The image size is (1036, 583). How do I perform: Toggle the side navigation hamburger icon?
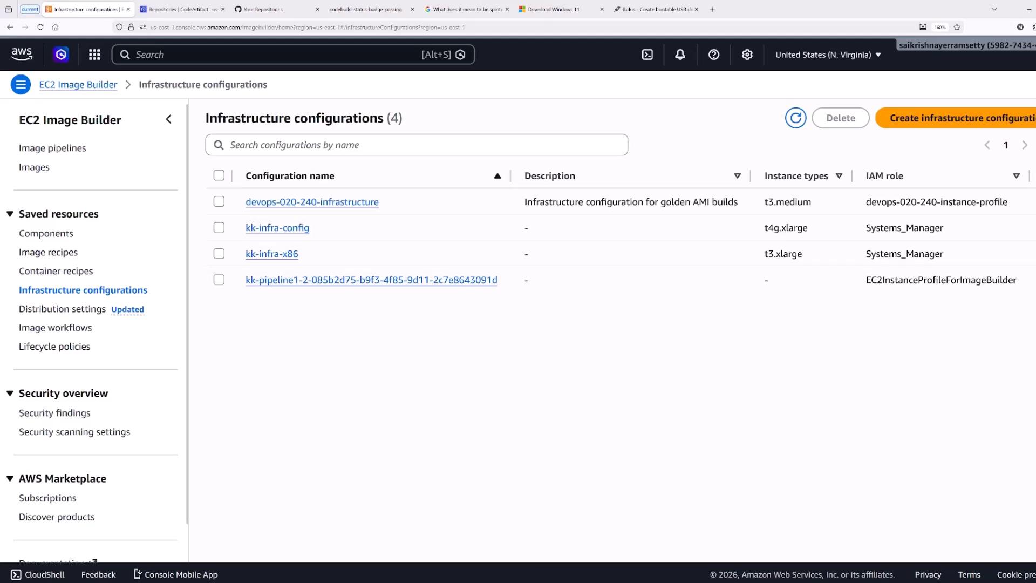(x=21, y=85)
